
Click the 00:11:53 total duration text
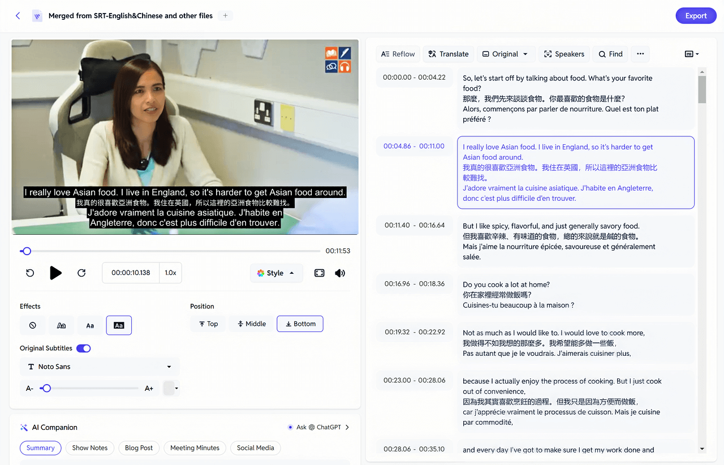[338, 251]
